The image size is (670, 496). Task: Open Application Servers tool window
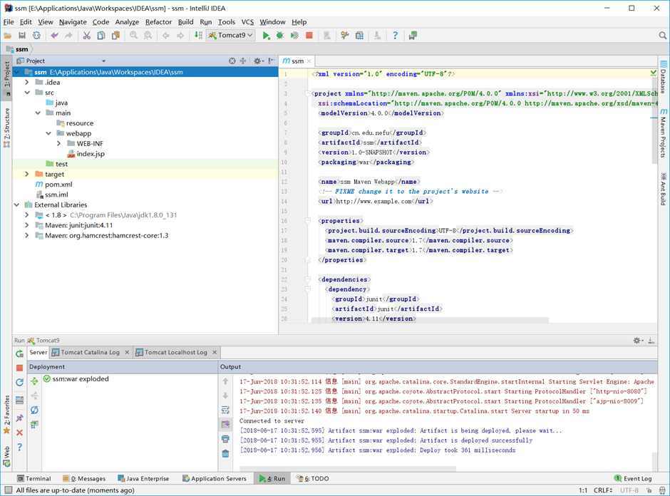pyautogui.click(x=214, y=478)
